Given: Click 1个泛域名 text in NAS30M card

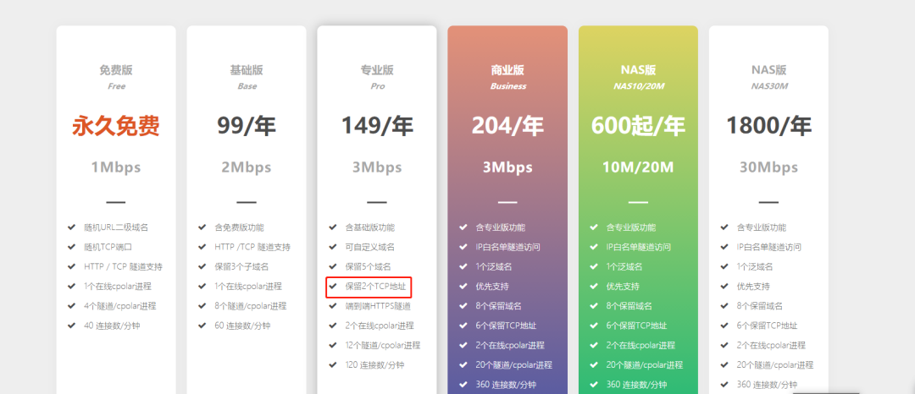Looking at the screenshot, I should coord(755,266).
